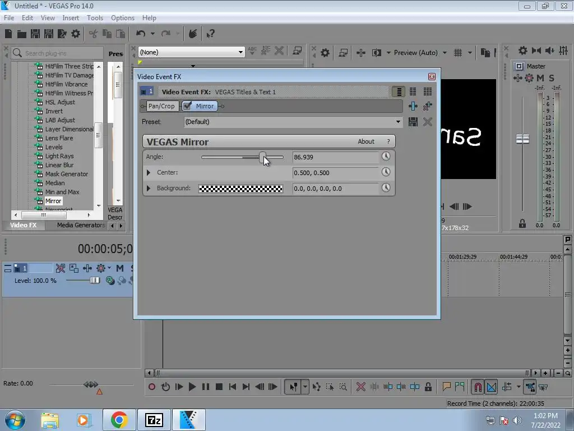Open the Preset (Default) dropdown
574x431 pixels.
[398, 122]
